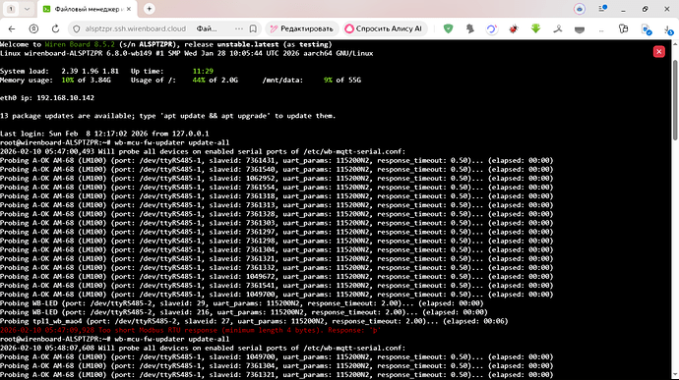The image size is (679, 380).
Task: Open the detective silhouette extension
Action: [x=469, y=28]
